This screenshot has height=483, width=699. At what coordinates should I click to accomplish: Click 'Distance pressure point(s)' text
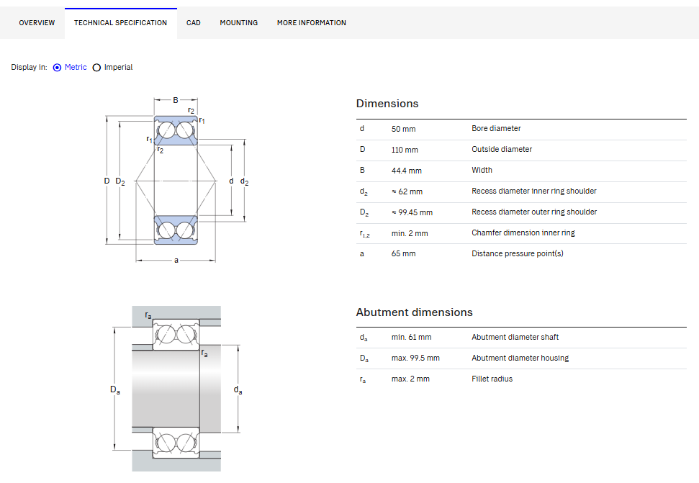coord(518,253)
